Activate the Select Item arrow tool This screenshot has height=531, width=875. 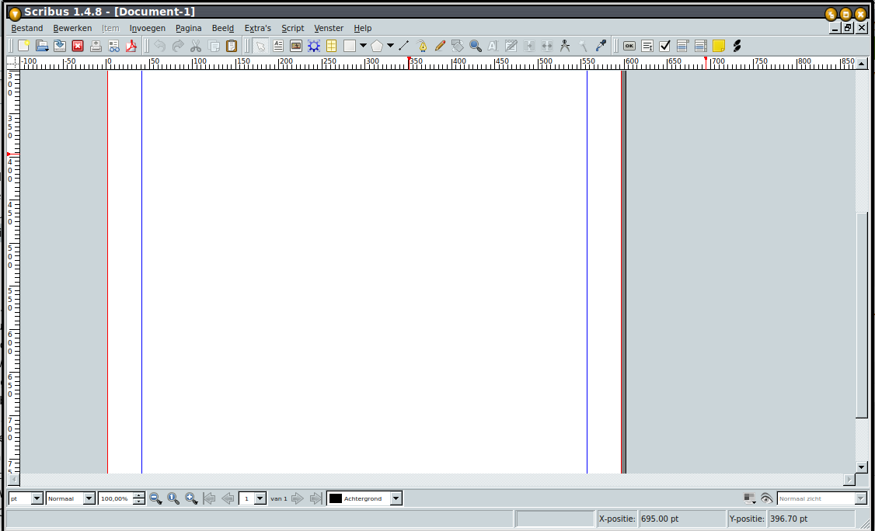[260, 46]
